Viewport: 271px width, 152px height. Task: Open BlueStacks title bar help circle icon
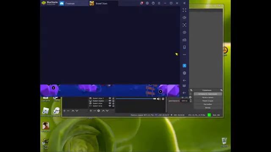click(x=153, y=3)
